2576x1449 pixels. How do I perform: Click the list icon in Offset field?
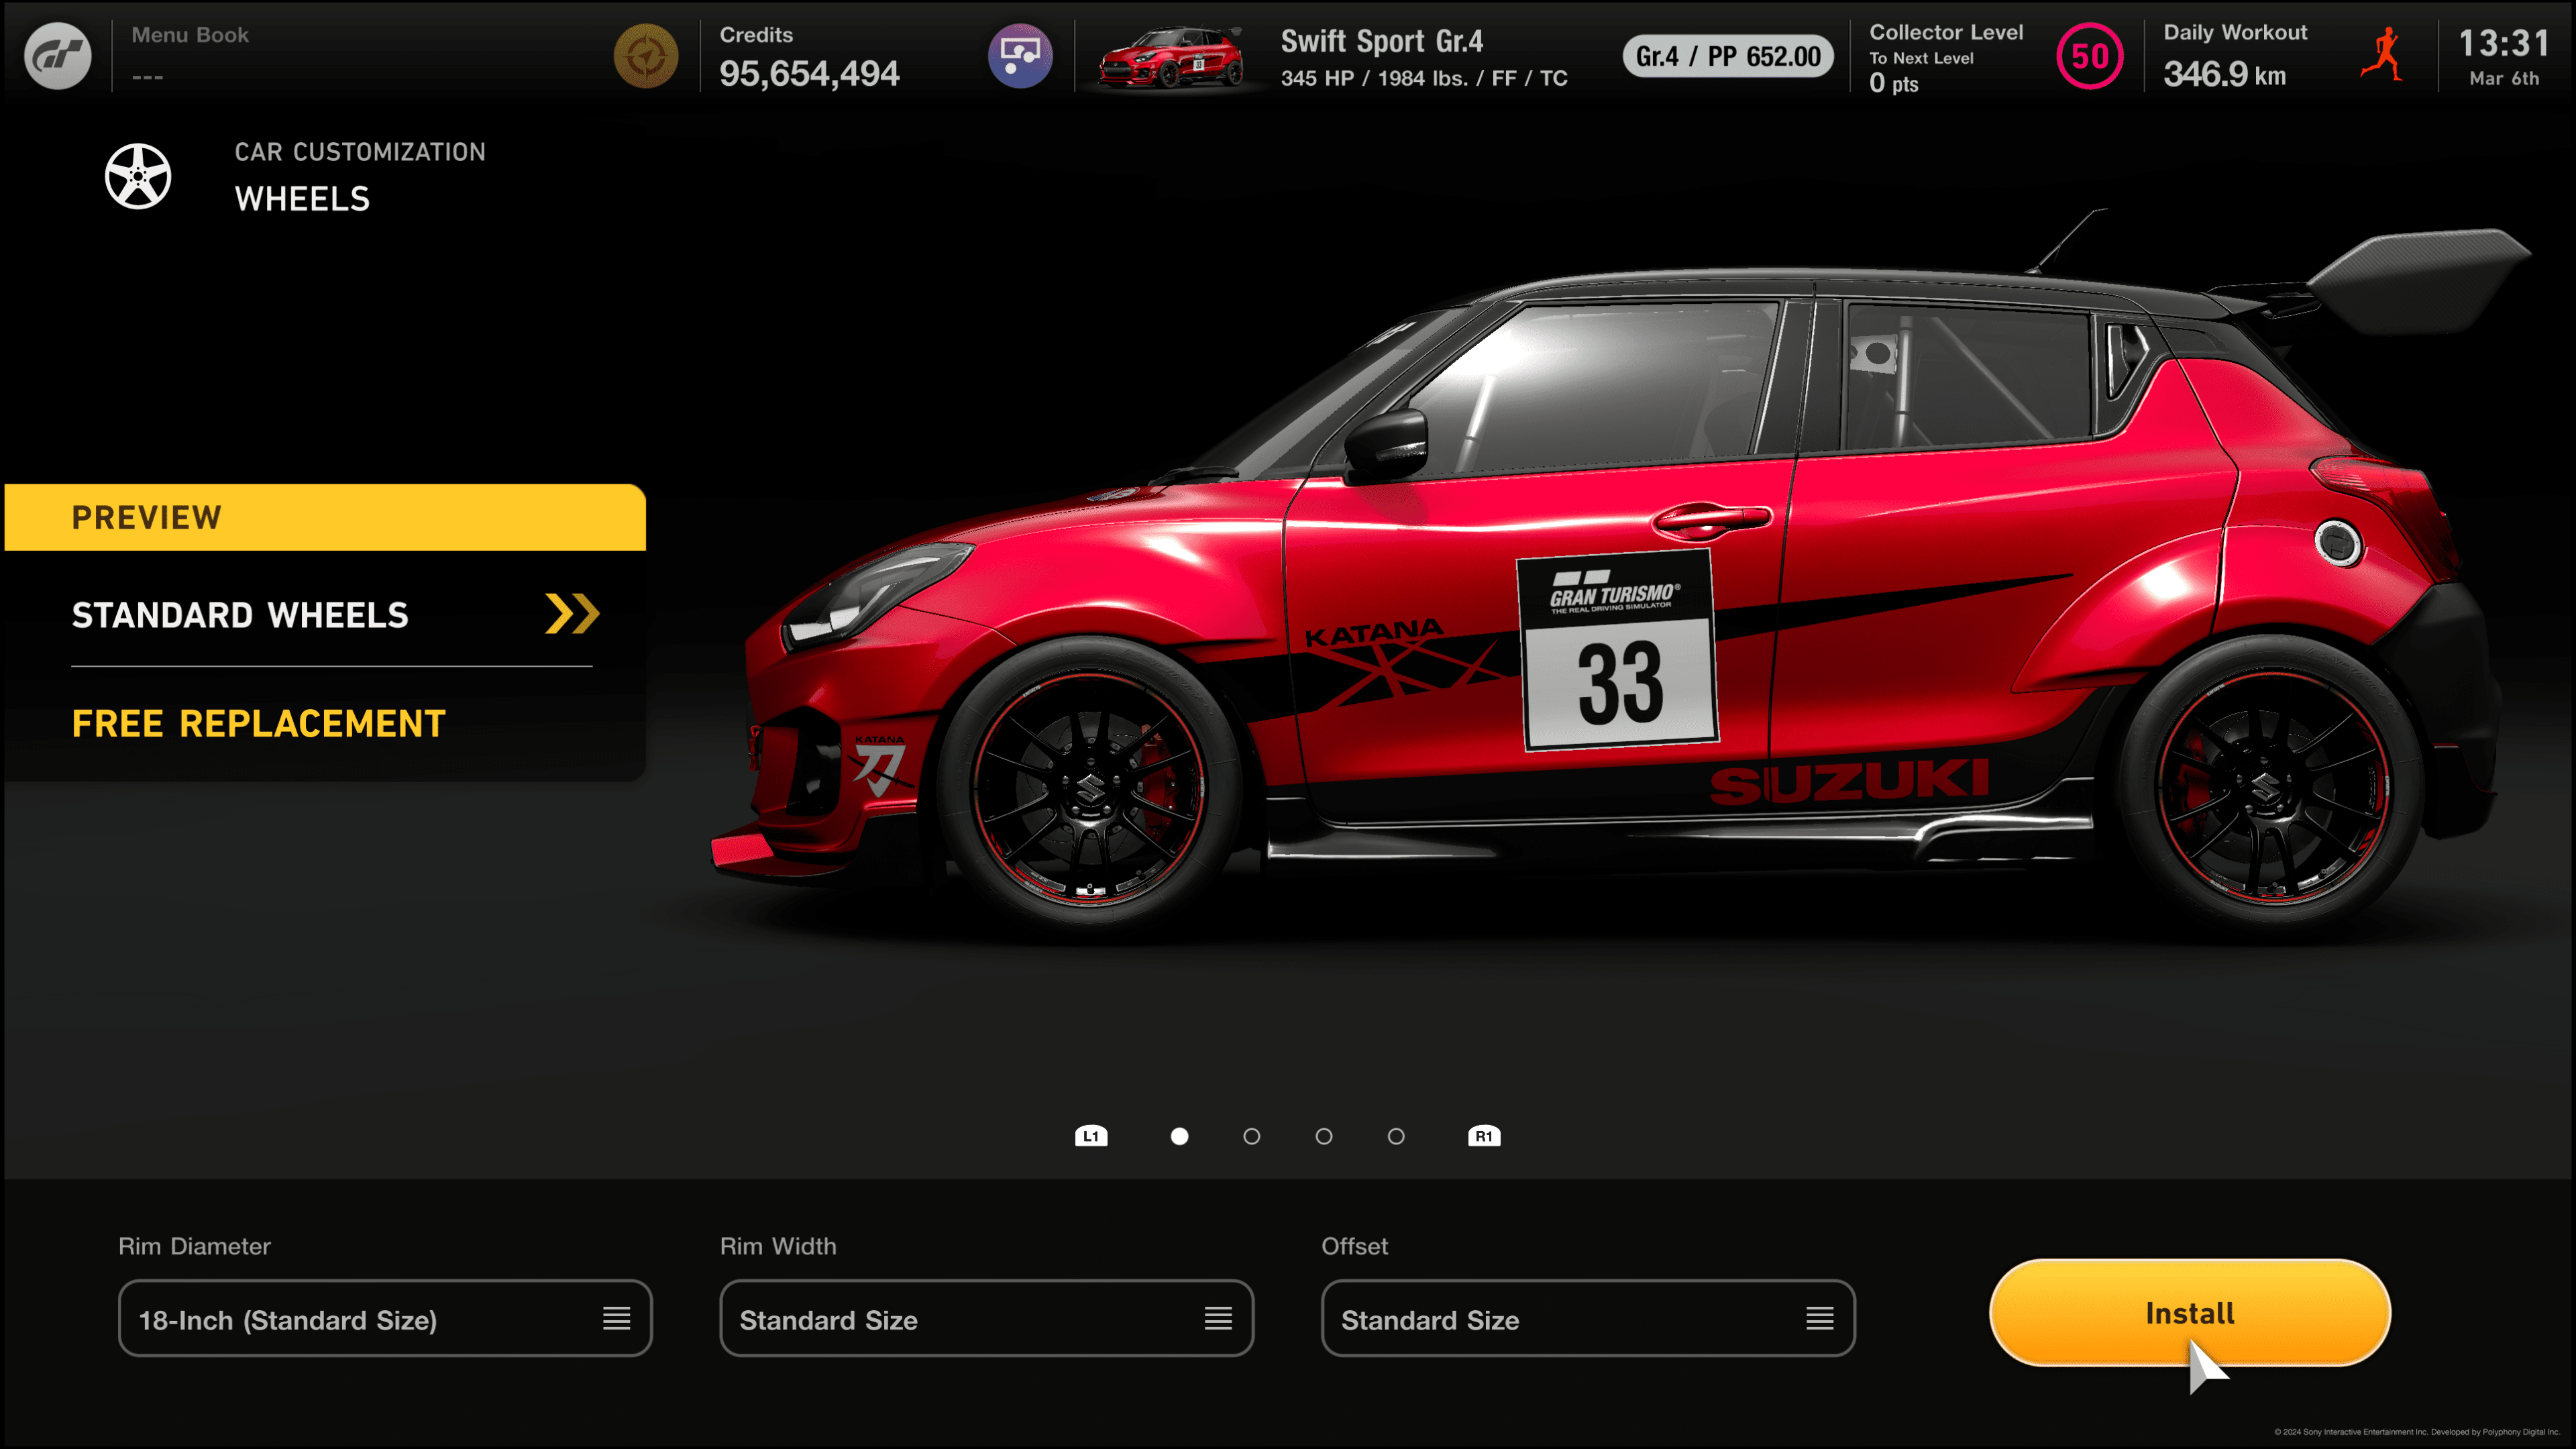pos(1820,1319)
